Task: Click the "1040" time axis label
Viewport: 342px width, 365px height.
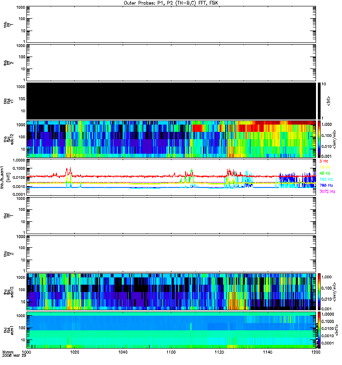Action: [123, 352]
